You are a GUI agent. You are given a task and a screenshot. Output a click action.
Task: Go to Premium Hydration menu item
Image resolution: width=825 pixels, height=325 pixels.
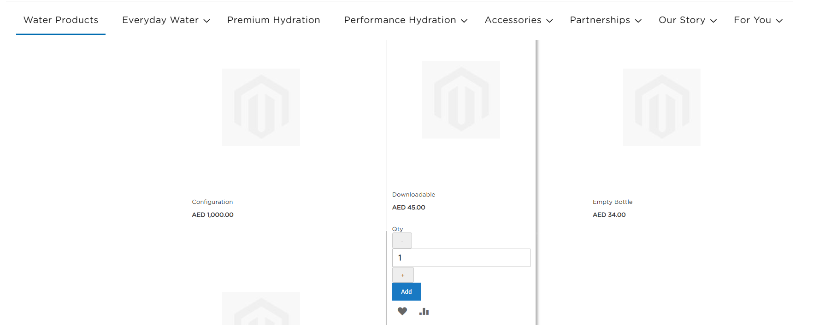point(274,20)
